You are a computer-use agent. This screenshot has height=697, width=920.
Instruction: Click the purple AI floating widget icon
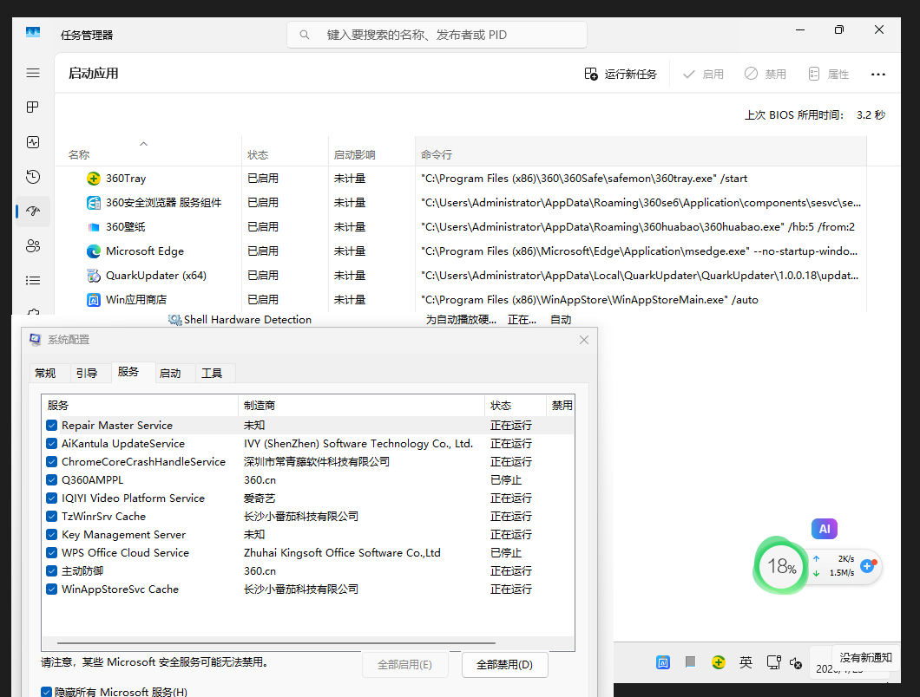coord(825,529)
